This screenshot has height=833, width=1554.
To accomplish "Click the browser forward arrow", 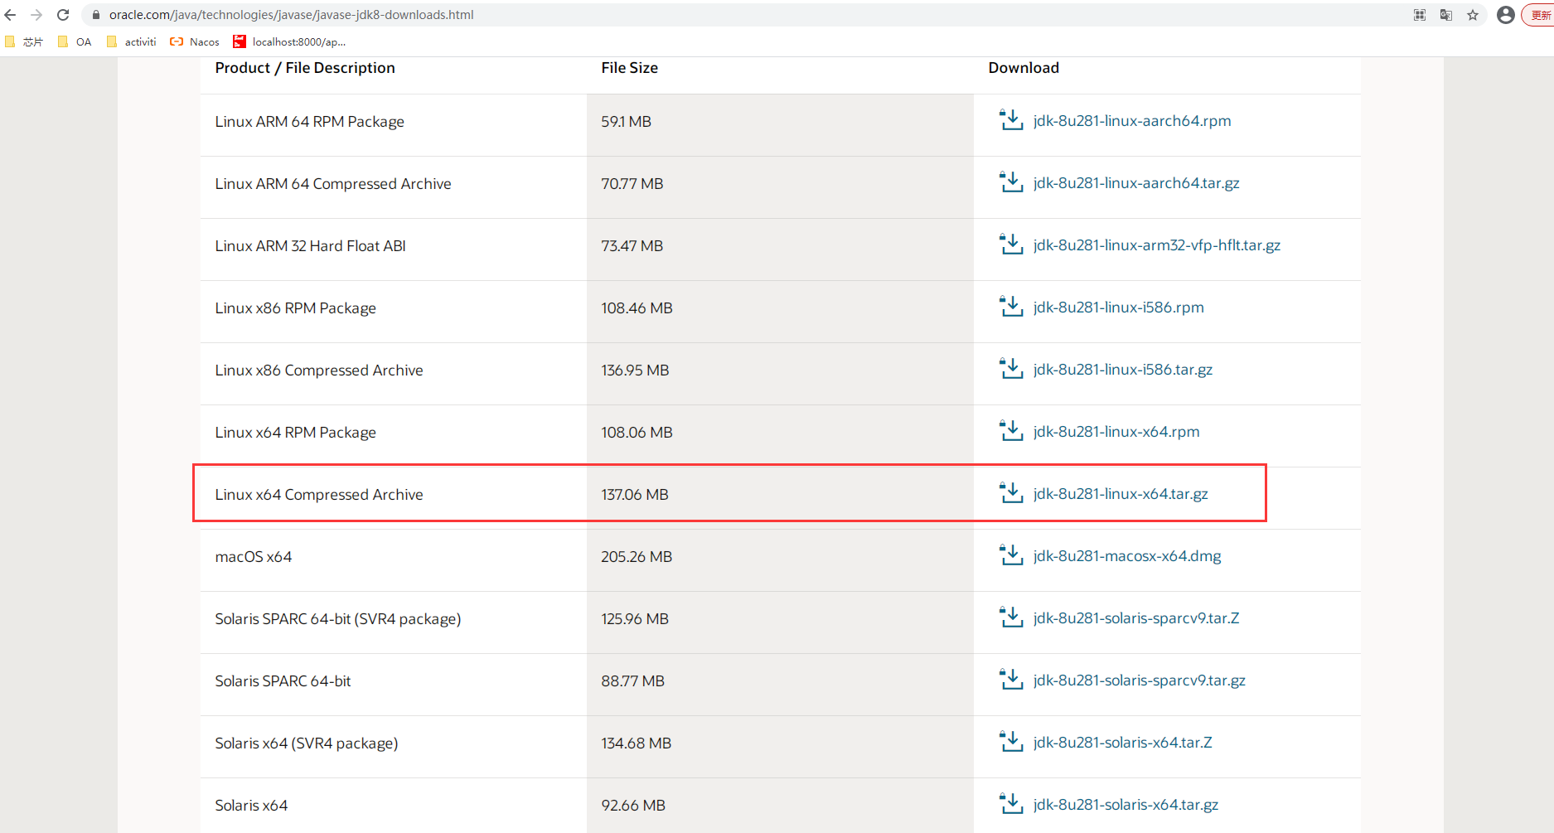I will 36,15.
